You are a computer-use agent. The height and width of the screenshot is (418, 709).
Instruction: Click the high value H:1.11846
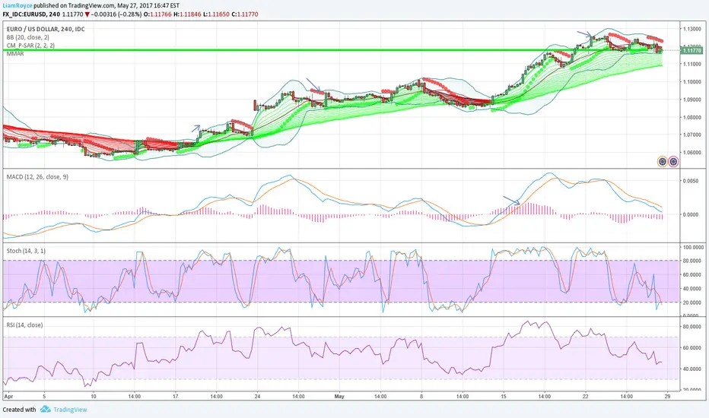coord(187,14)
